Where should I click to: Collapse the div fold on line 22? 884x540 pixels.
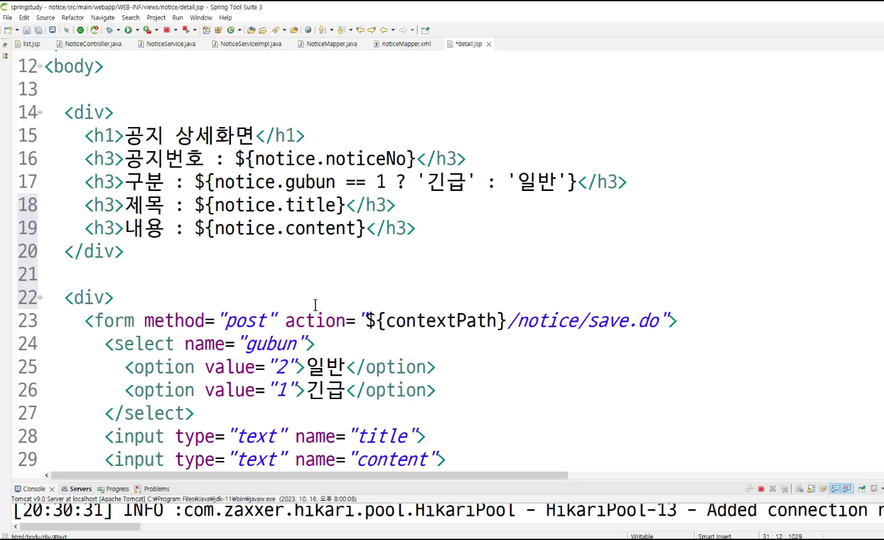[x=40, y=297]
